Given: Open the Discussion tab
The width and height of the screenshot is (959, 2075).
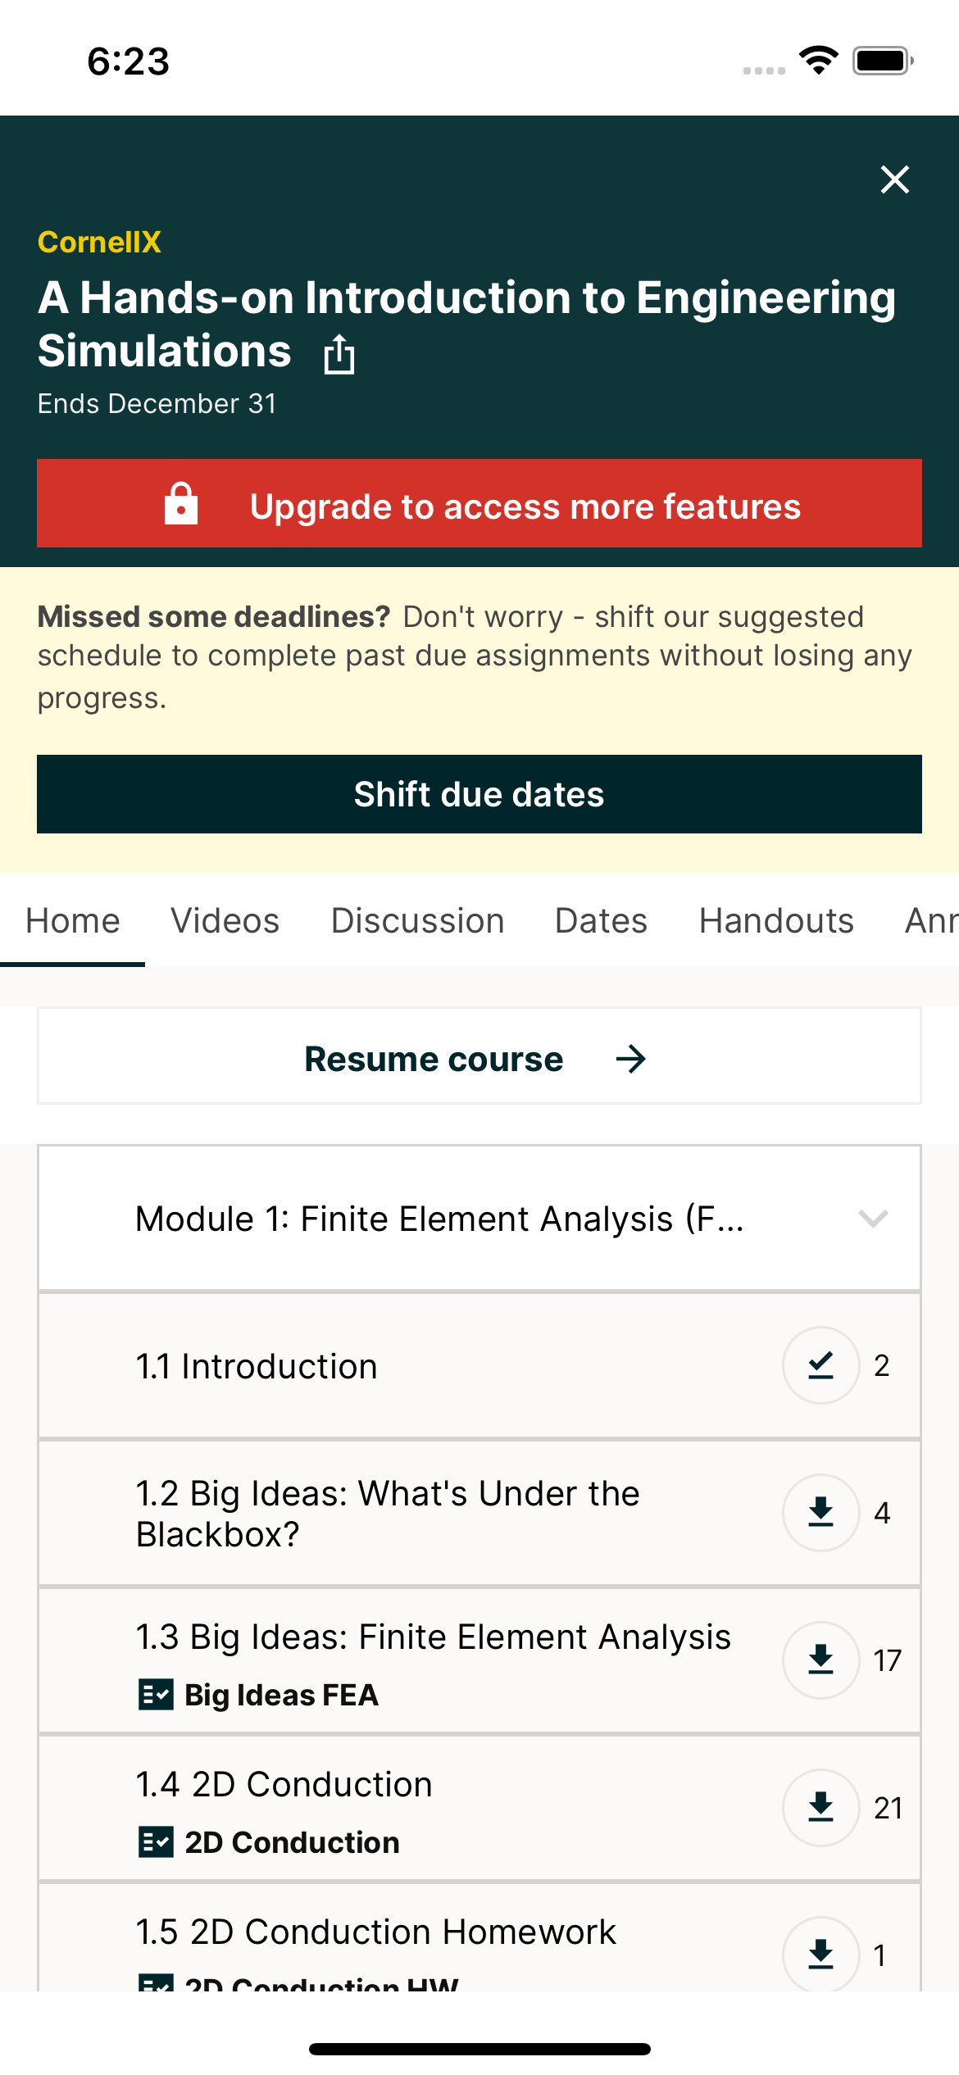Looking at the screenshot, I should pos(417,921).
